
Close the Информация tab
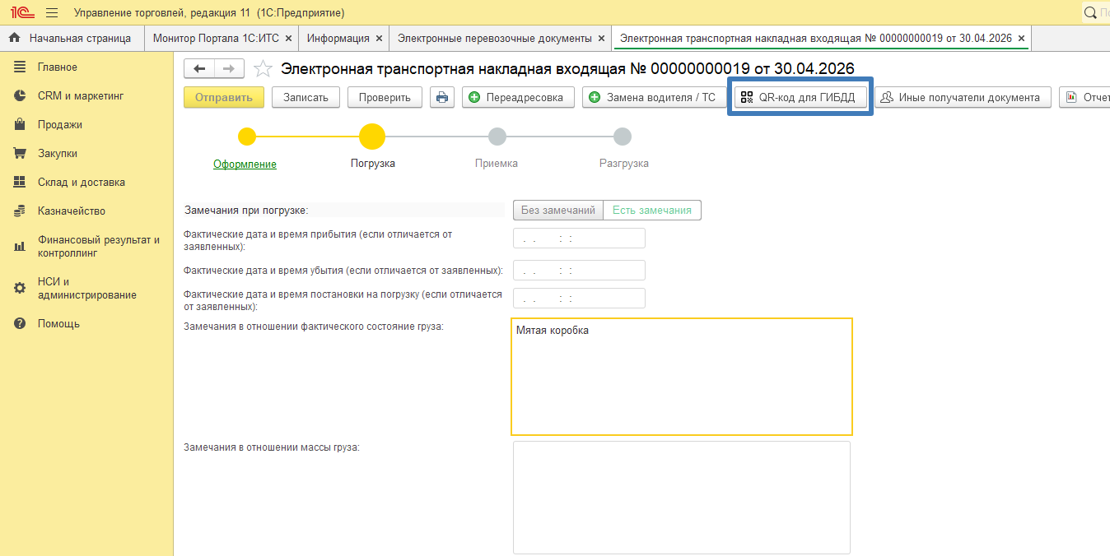(379, 39)
